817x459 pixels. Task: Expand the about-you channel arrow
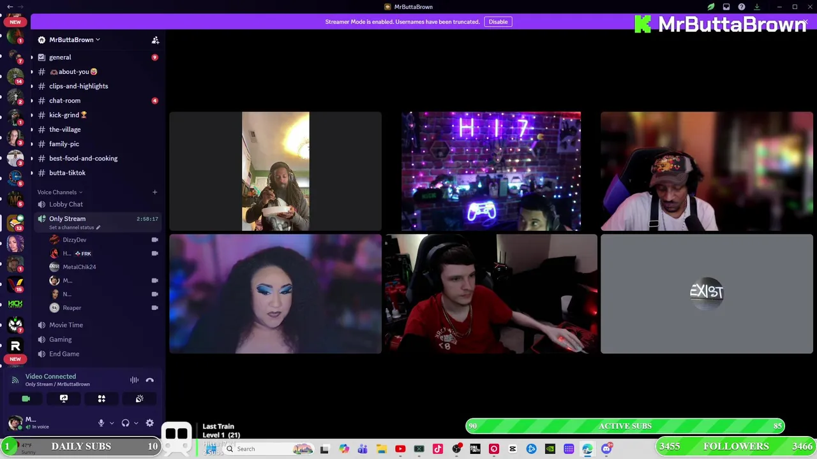31,71
